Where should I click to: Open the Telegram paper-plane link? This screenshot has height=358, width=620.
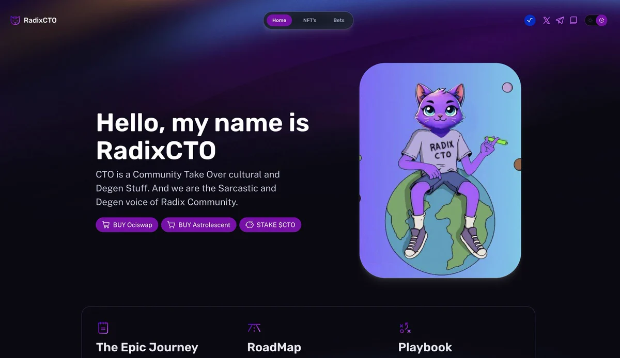click(x=560, y=21)
